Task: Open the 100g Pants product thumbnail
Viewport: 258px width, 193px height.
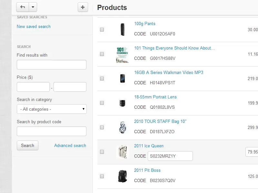Action: [x=123, y=30]
